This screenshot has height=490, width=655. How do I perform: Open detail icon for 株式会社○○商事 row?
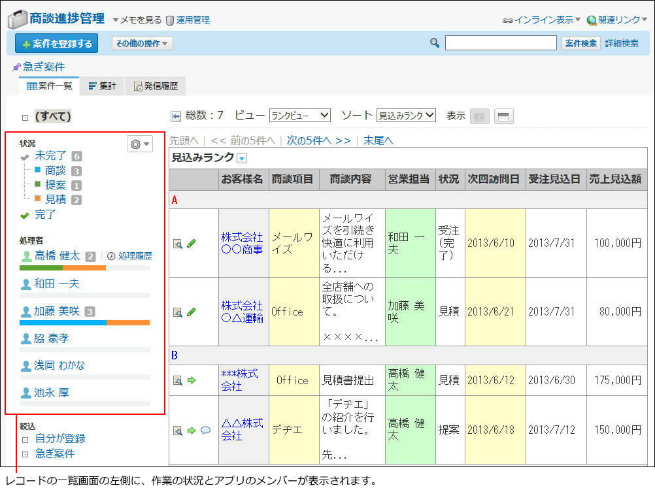click(178, 244)
